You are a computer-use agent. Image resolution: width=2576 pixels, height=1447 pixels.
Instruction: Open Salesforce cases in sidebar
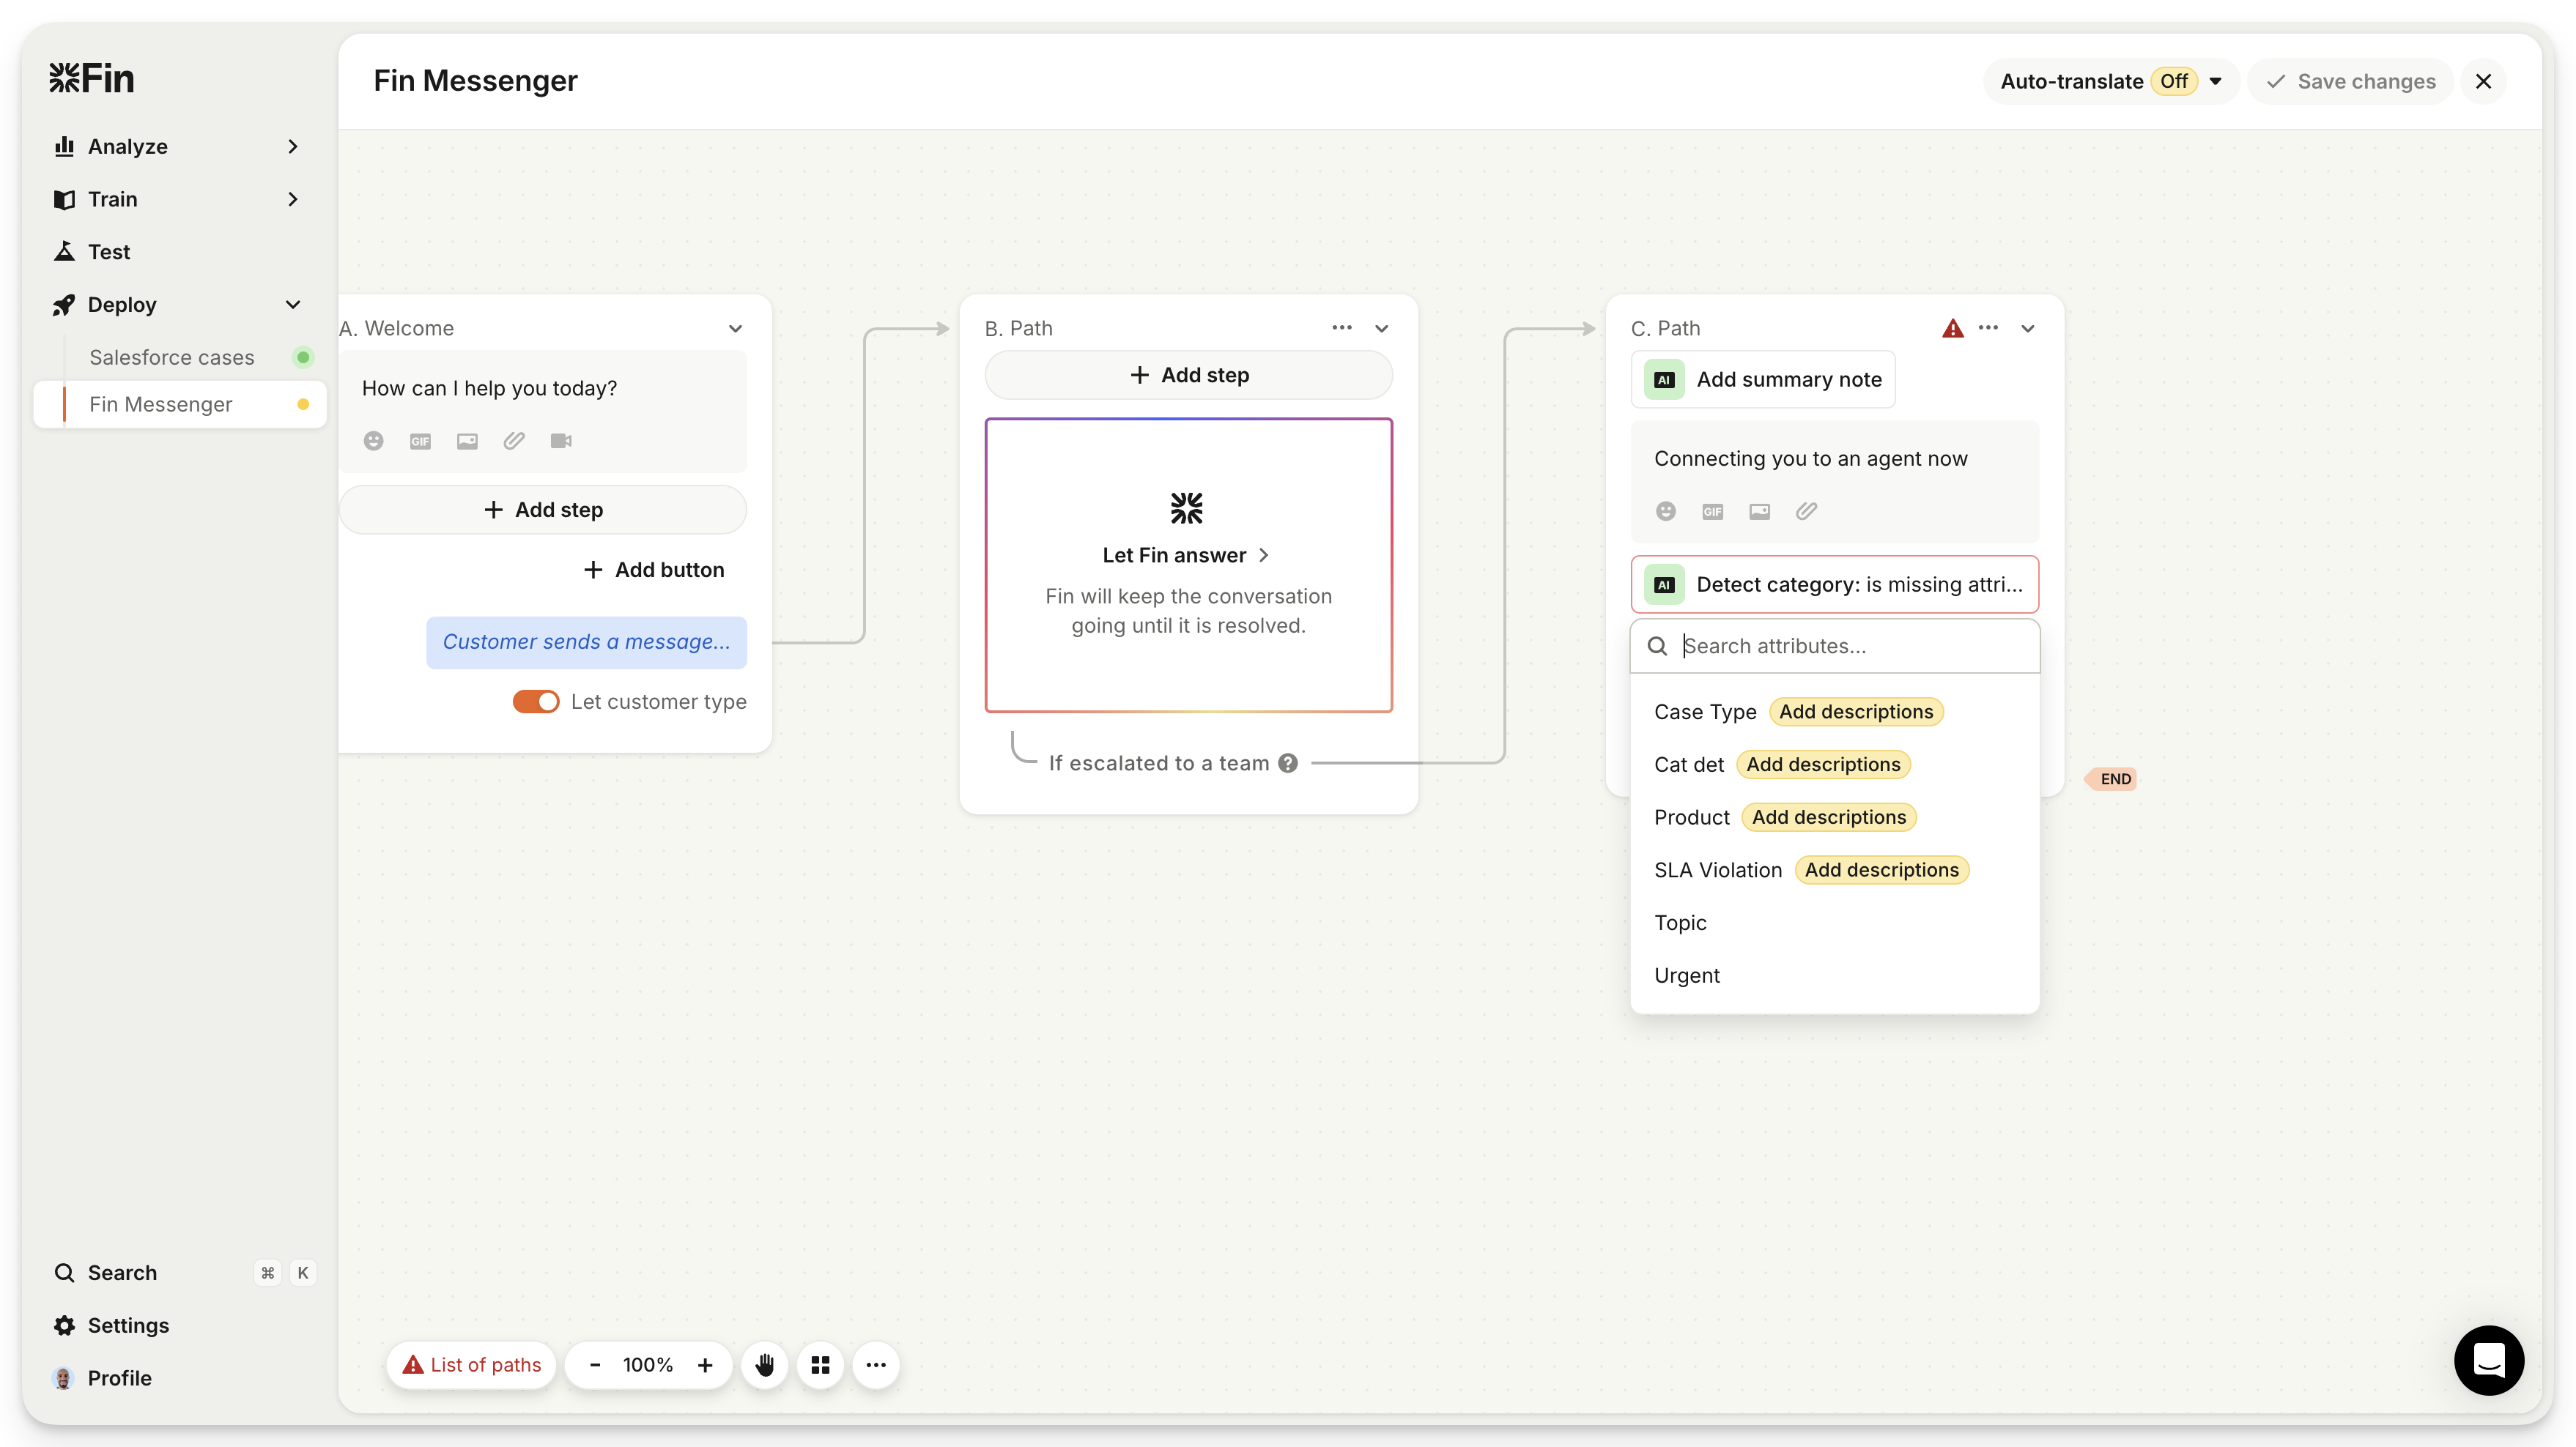pos(172,357)
